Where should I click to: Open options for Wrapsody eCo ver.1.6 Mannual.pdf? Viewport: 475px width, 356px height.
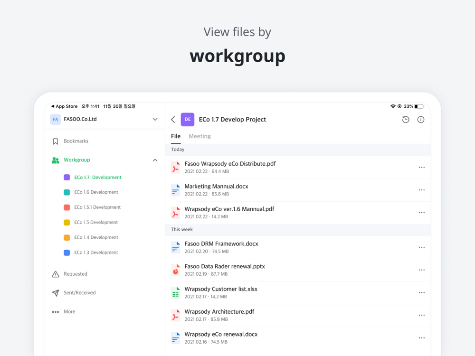422,213
